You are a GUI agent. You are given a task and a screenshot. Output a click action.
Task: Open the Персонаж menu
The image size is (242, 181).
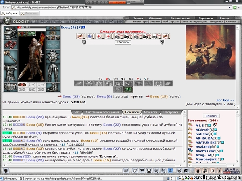206,18
